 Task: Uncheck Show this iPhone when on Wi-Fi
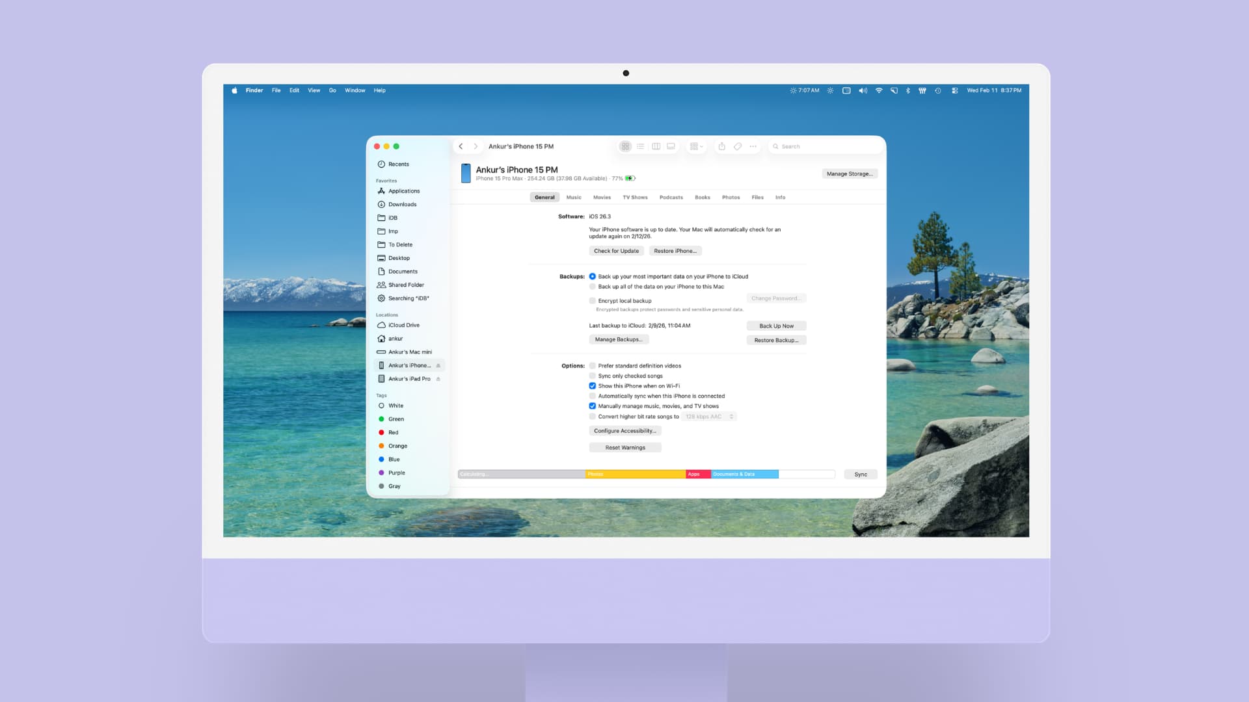point(592,385)
